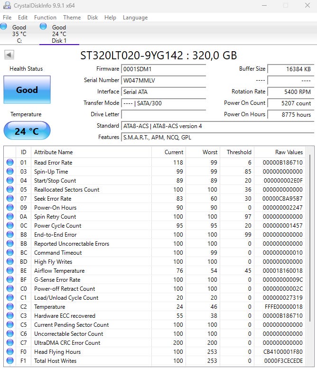
Task: Click the status icon beside Start/Stop Count
Action: tap(10, 181)
